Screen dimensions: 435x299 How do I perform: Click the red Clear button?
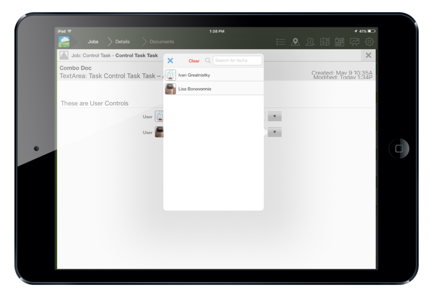[194, 61]
